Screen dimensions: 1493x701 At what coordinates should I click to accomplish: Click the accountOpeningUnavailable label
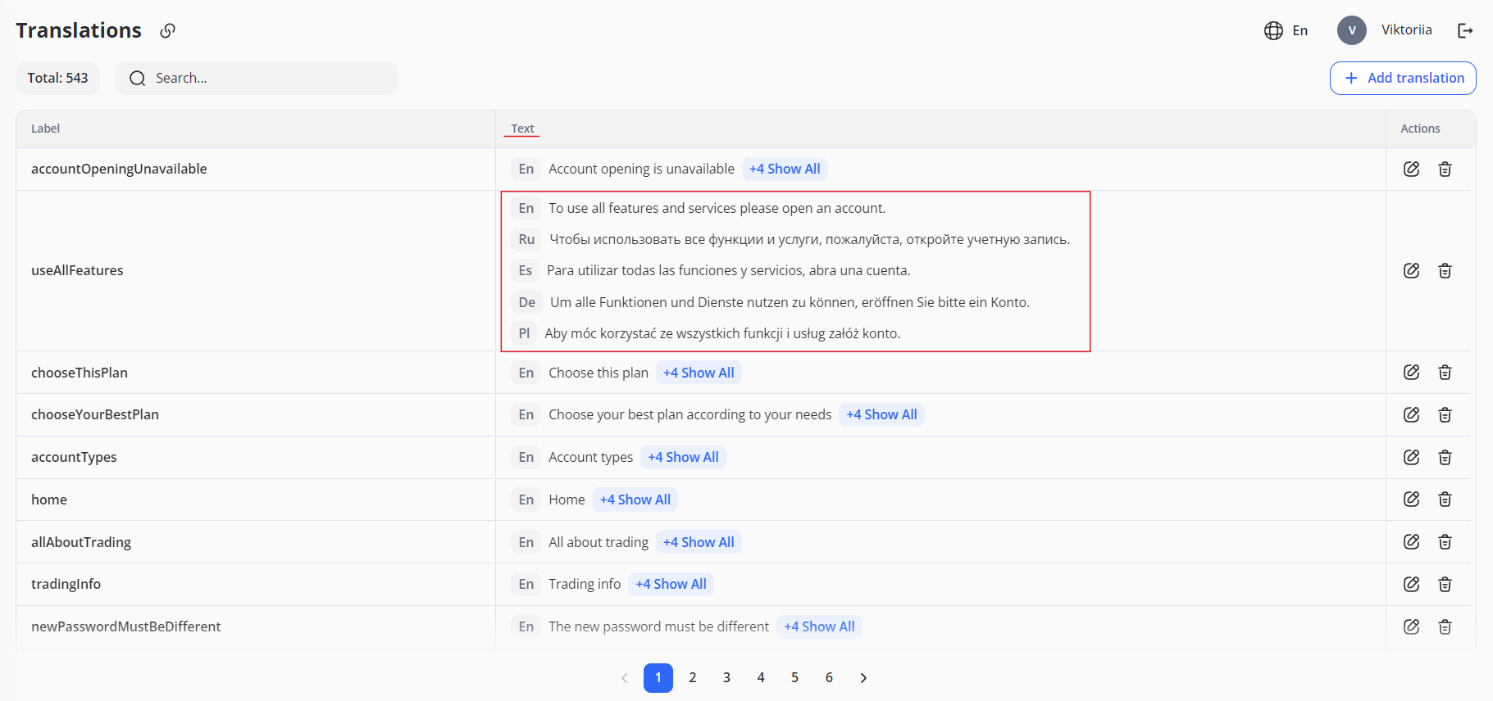[x=119, y=169]
